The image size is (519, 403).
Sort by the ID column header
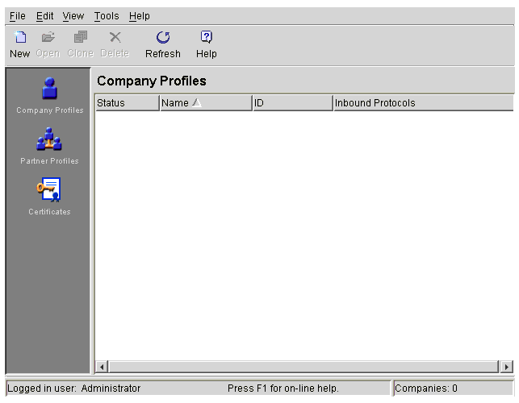(293, 103)
